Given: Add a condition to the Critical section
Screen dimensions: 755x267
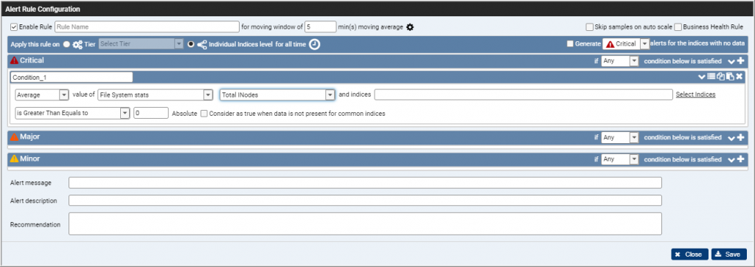Looking at the screenshot, I should [x=740, y=61].
